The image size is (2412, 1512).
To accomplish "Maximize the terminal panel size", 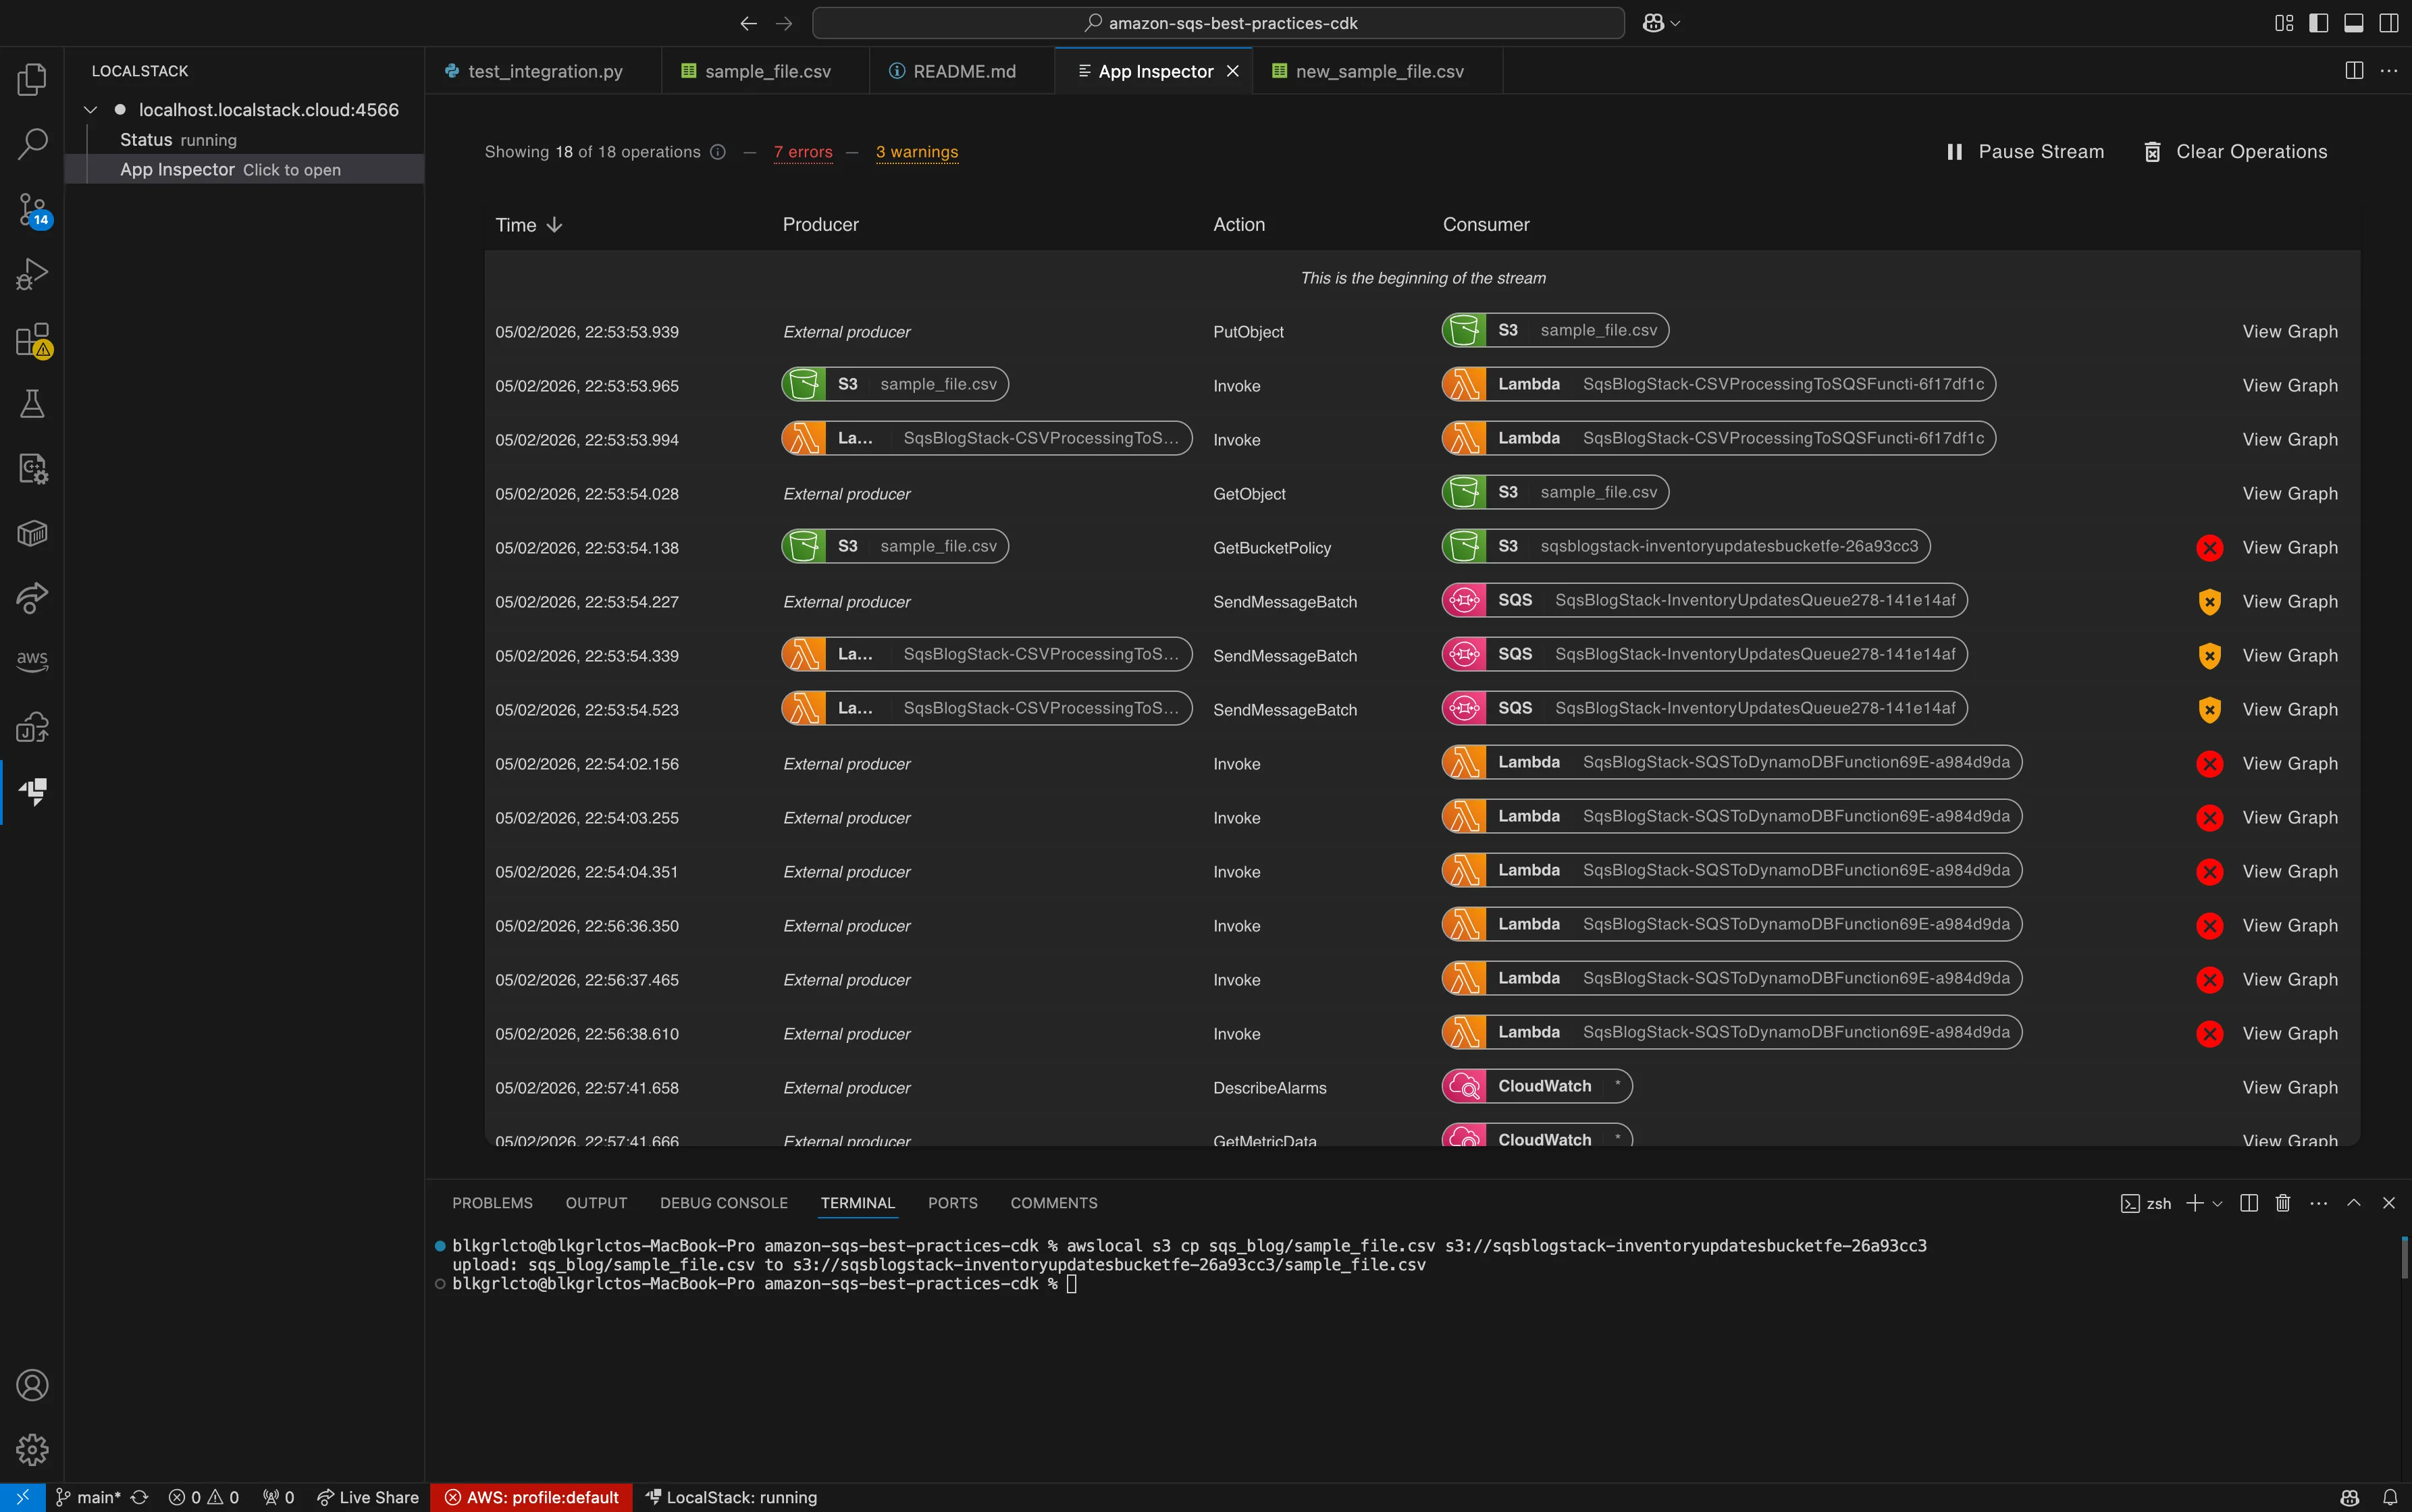I will tap(2354, 1203).
